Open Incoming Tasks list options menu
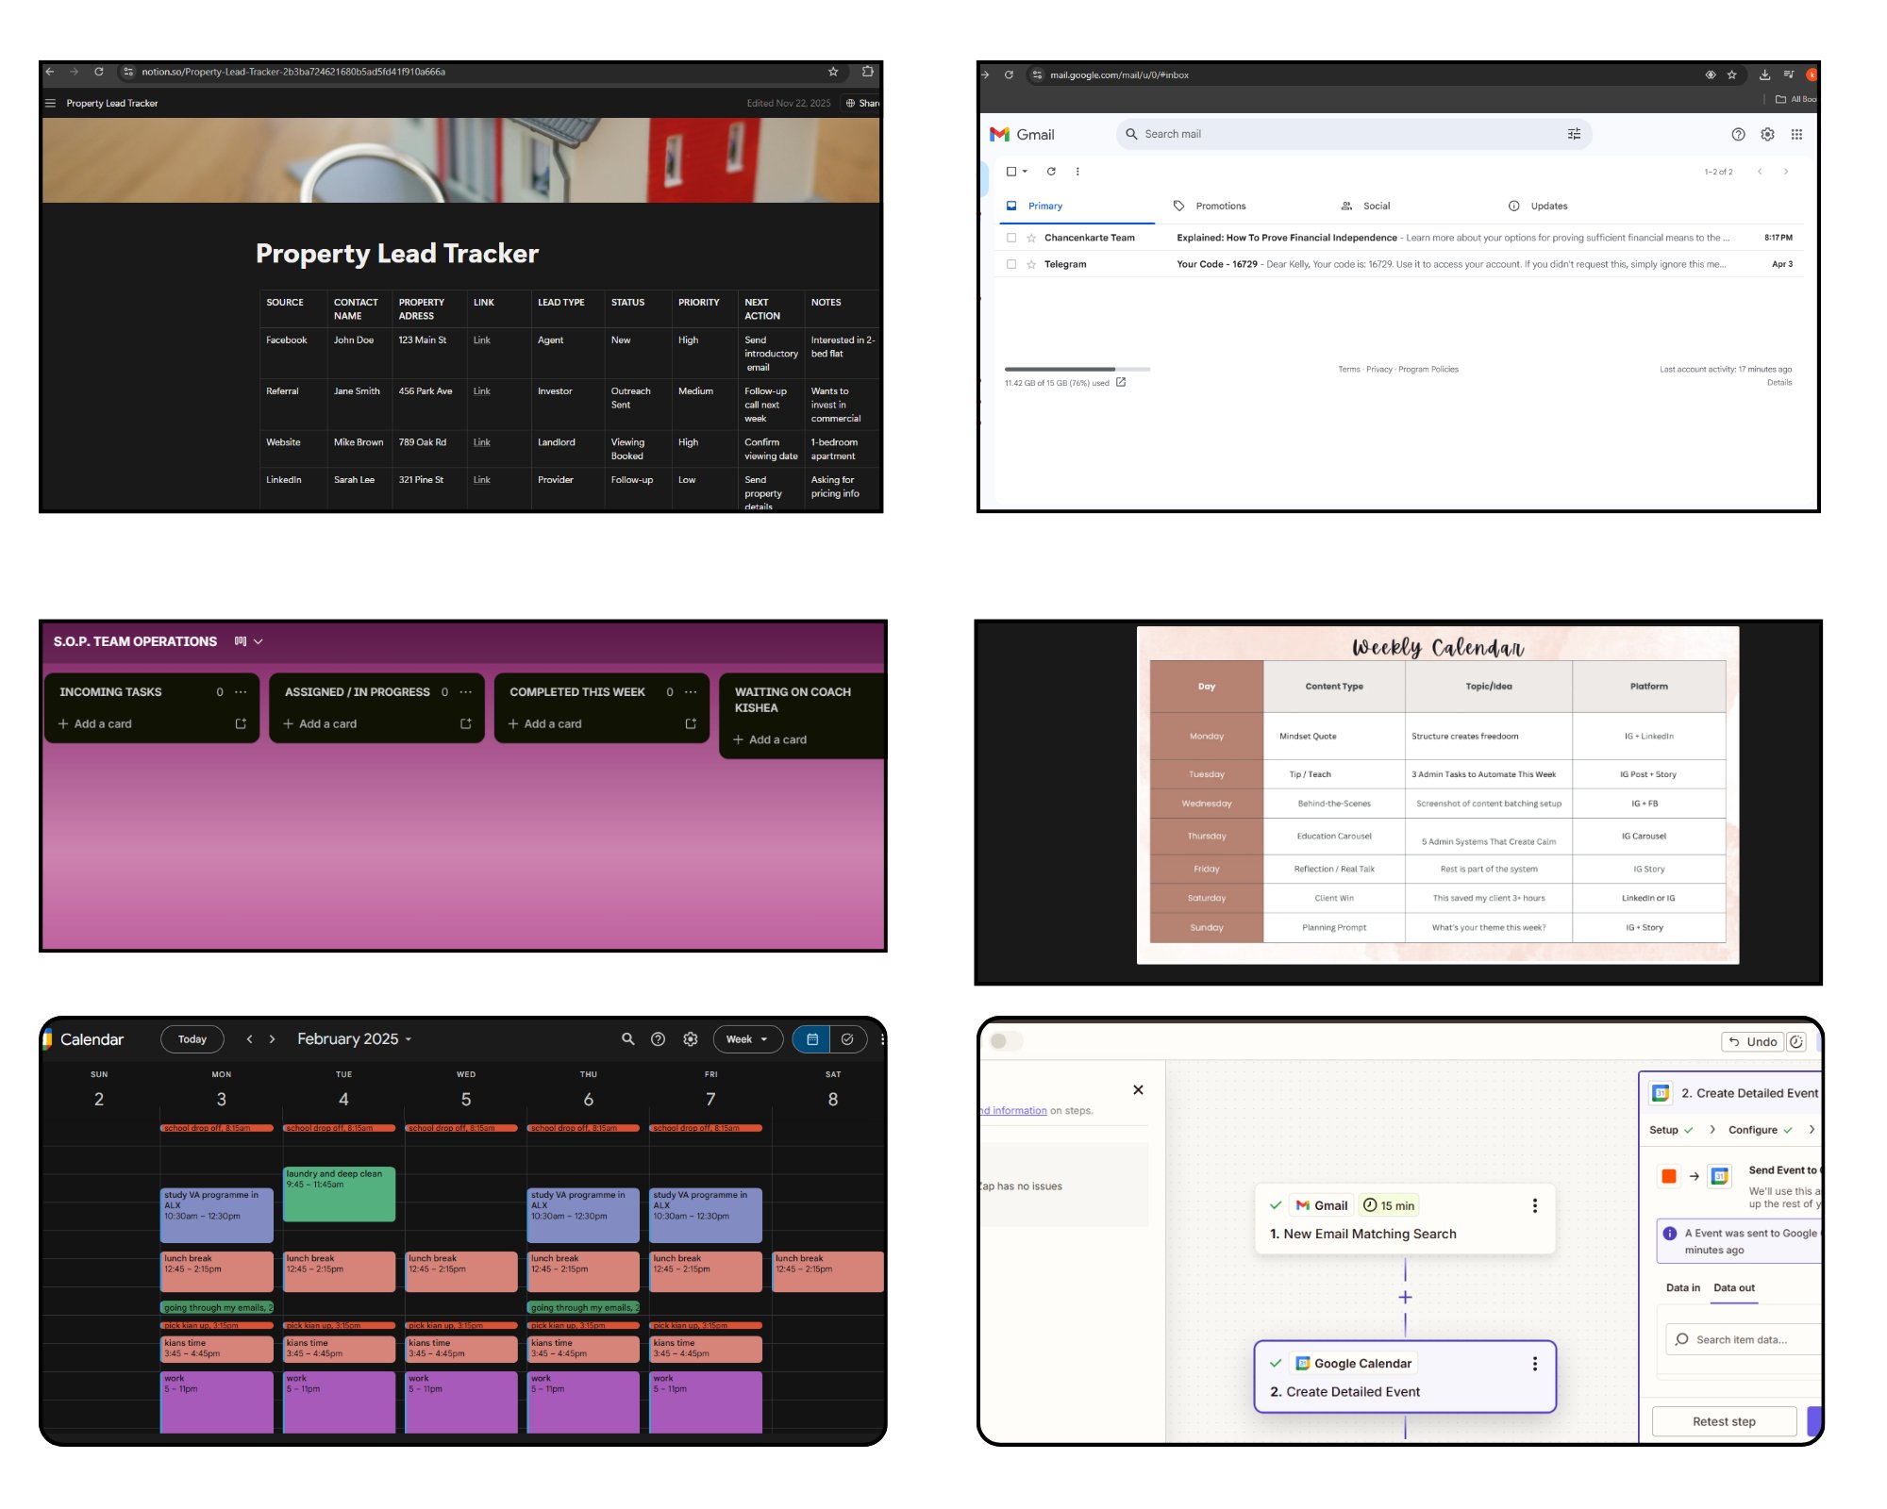1887x1509 pixels. 241,691
